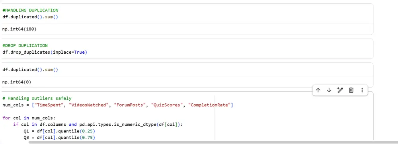
Task: Click the second 'df.duplicated().sum()' cell
Action: click(x=30, y=70)
